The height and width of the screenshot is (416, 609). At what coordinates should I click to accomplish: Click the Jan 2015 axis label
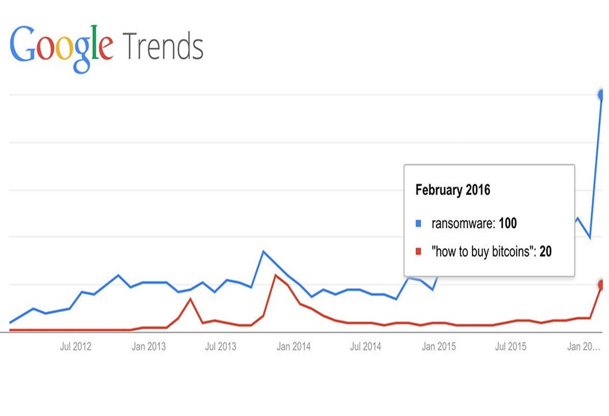439,347
